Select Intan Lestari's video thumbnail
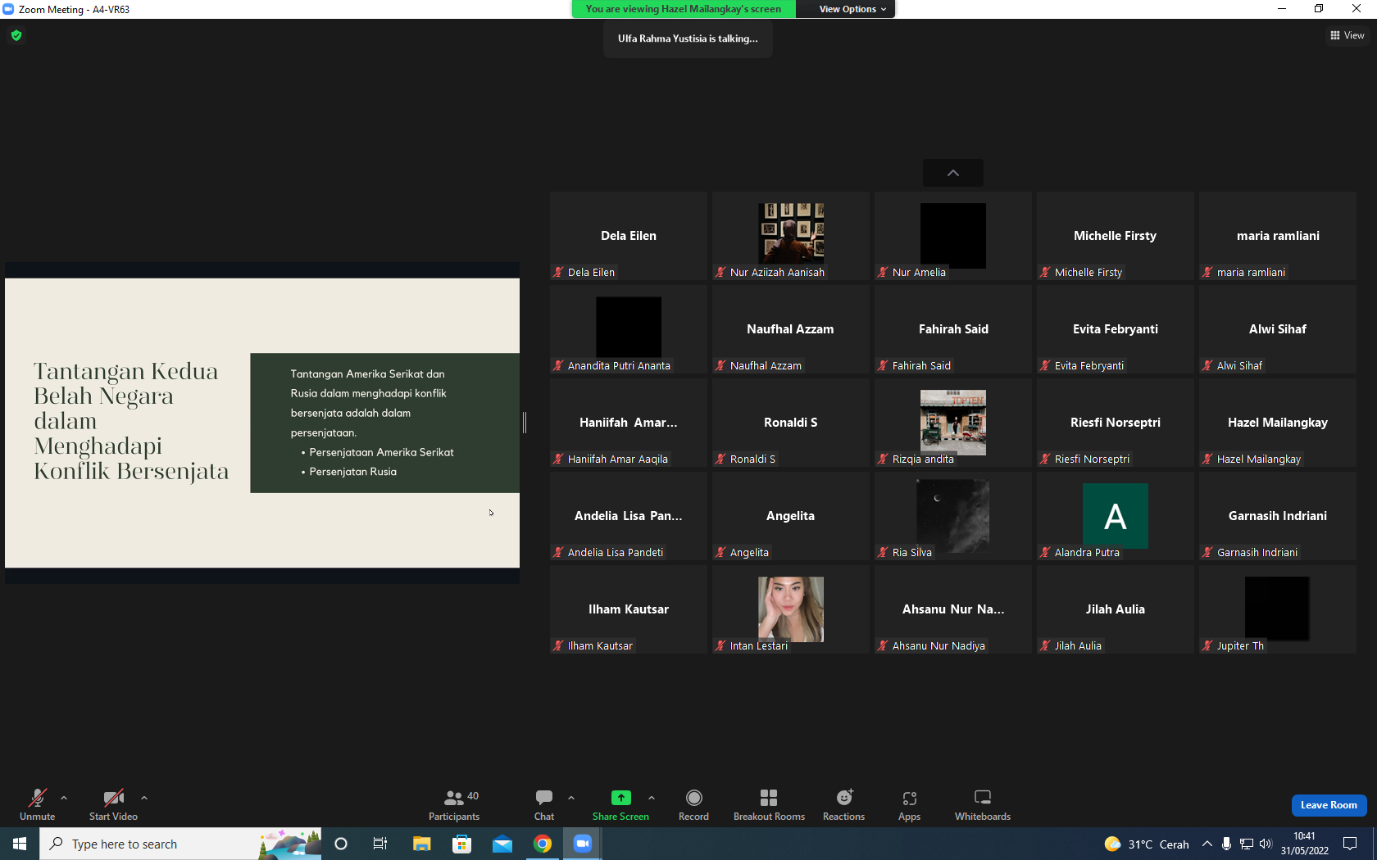This screenshot has height=860, width=1377. pyautogui.click(x=791, y=609)
